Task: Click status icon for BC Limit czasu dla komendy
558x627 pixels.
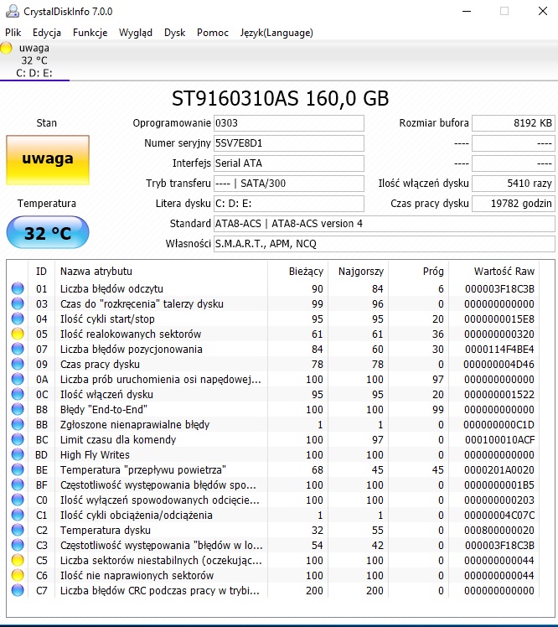Action: pos(18,439)
